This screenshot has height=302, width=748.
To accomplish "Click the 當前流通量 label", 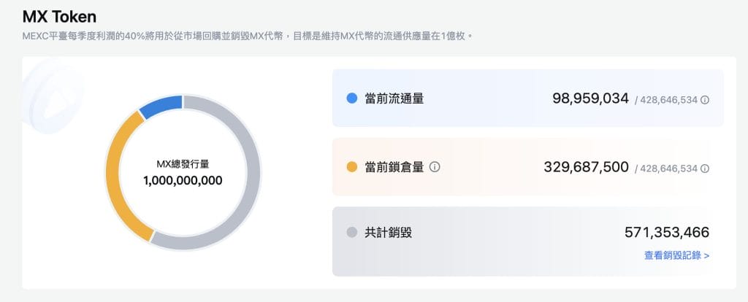I will click(x=394, y=98).
